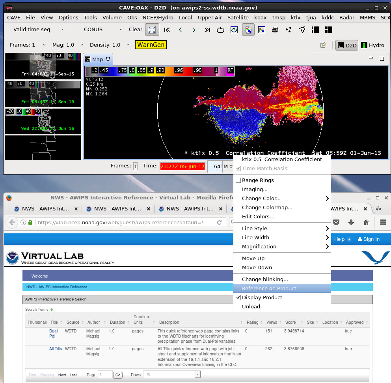Click the full-extent zoom icon in the CAVE toolbar
391x383 pixels.
(152, 30)
